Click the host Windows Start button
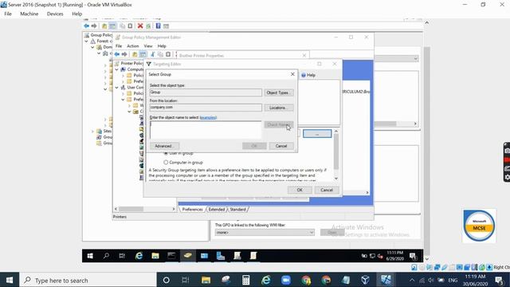510x287 pixels. point(10,280)
